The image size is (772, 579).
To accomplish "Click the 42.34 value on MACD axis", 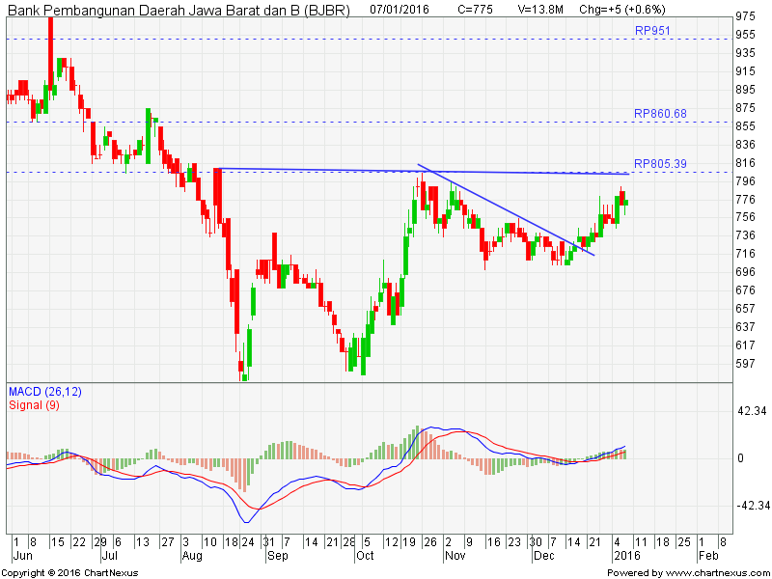I will coord(751,411).
